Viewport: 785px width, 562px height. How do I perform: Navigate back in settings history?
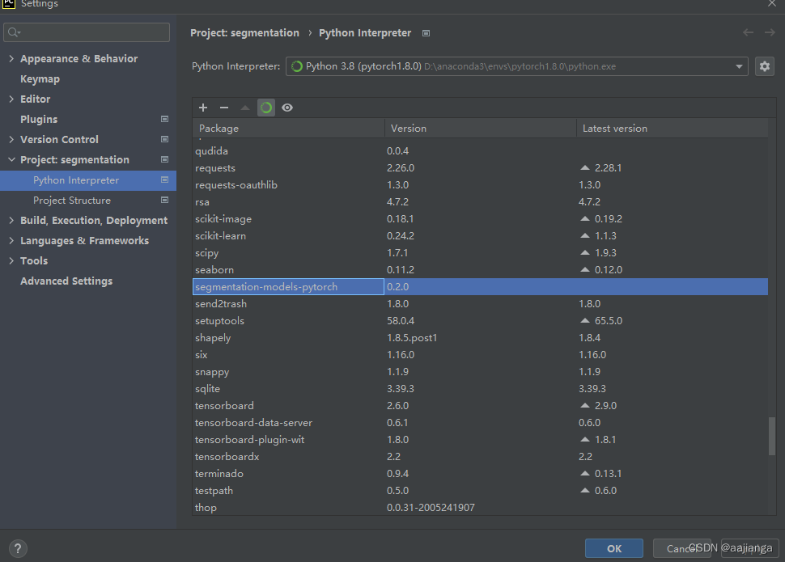click(749, 32)
